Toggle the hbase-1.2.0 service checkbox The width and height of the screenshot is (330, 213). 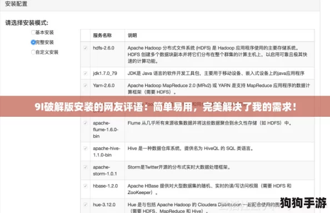(85, 186)
